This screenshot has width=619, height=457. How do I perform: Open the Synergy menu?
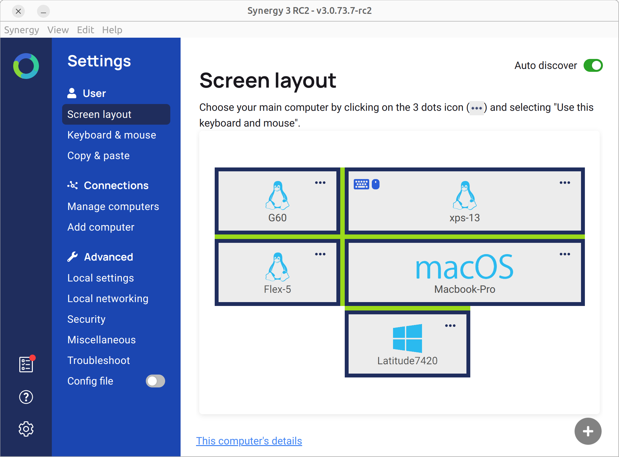pos(22,30)
